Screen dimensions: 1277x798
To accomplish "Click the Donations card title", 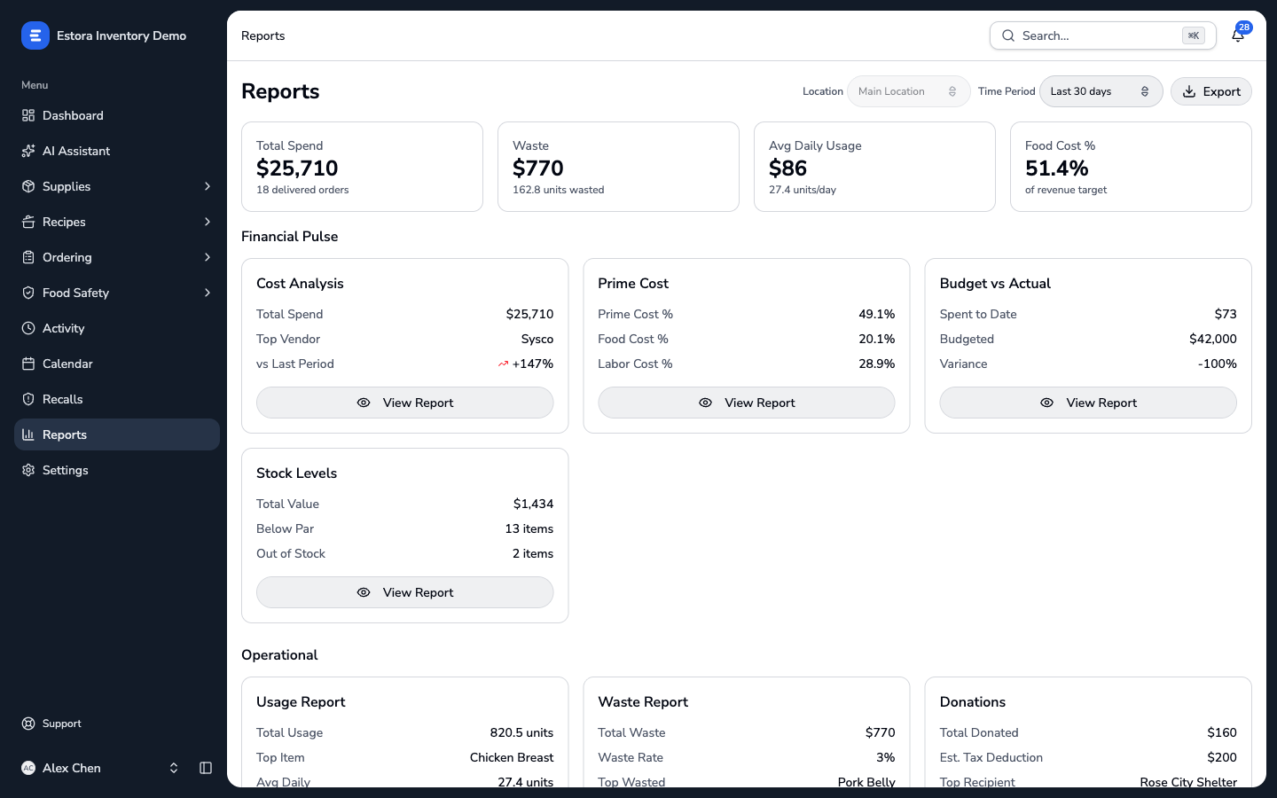I will [973, 701].
